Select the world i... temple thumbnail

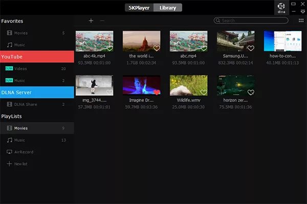141,41
